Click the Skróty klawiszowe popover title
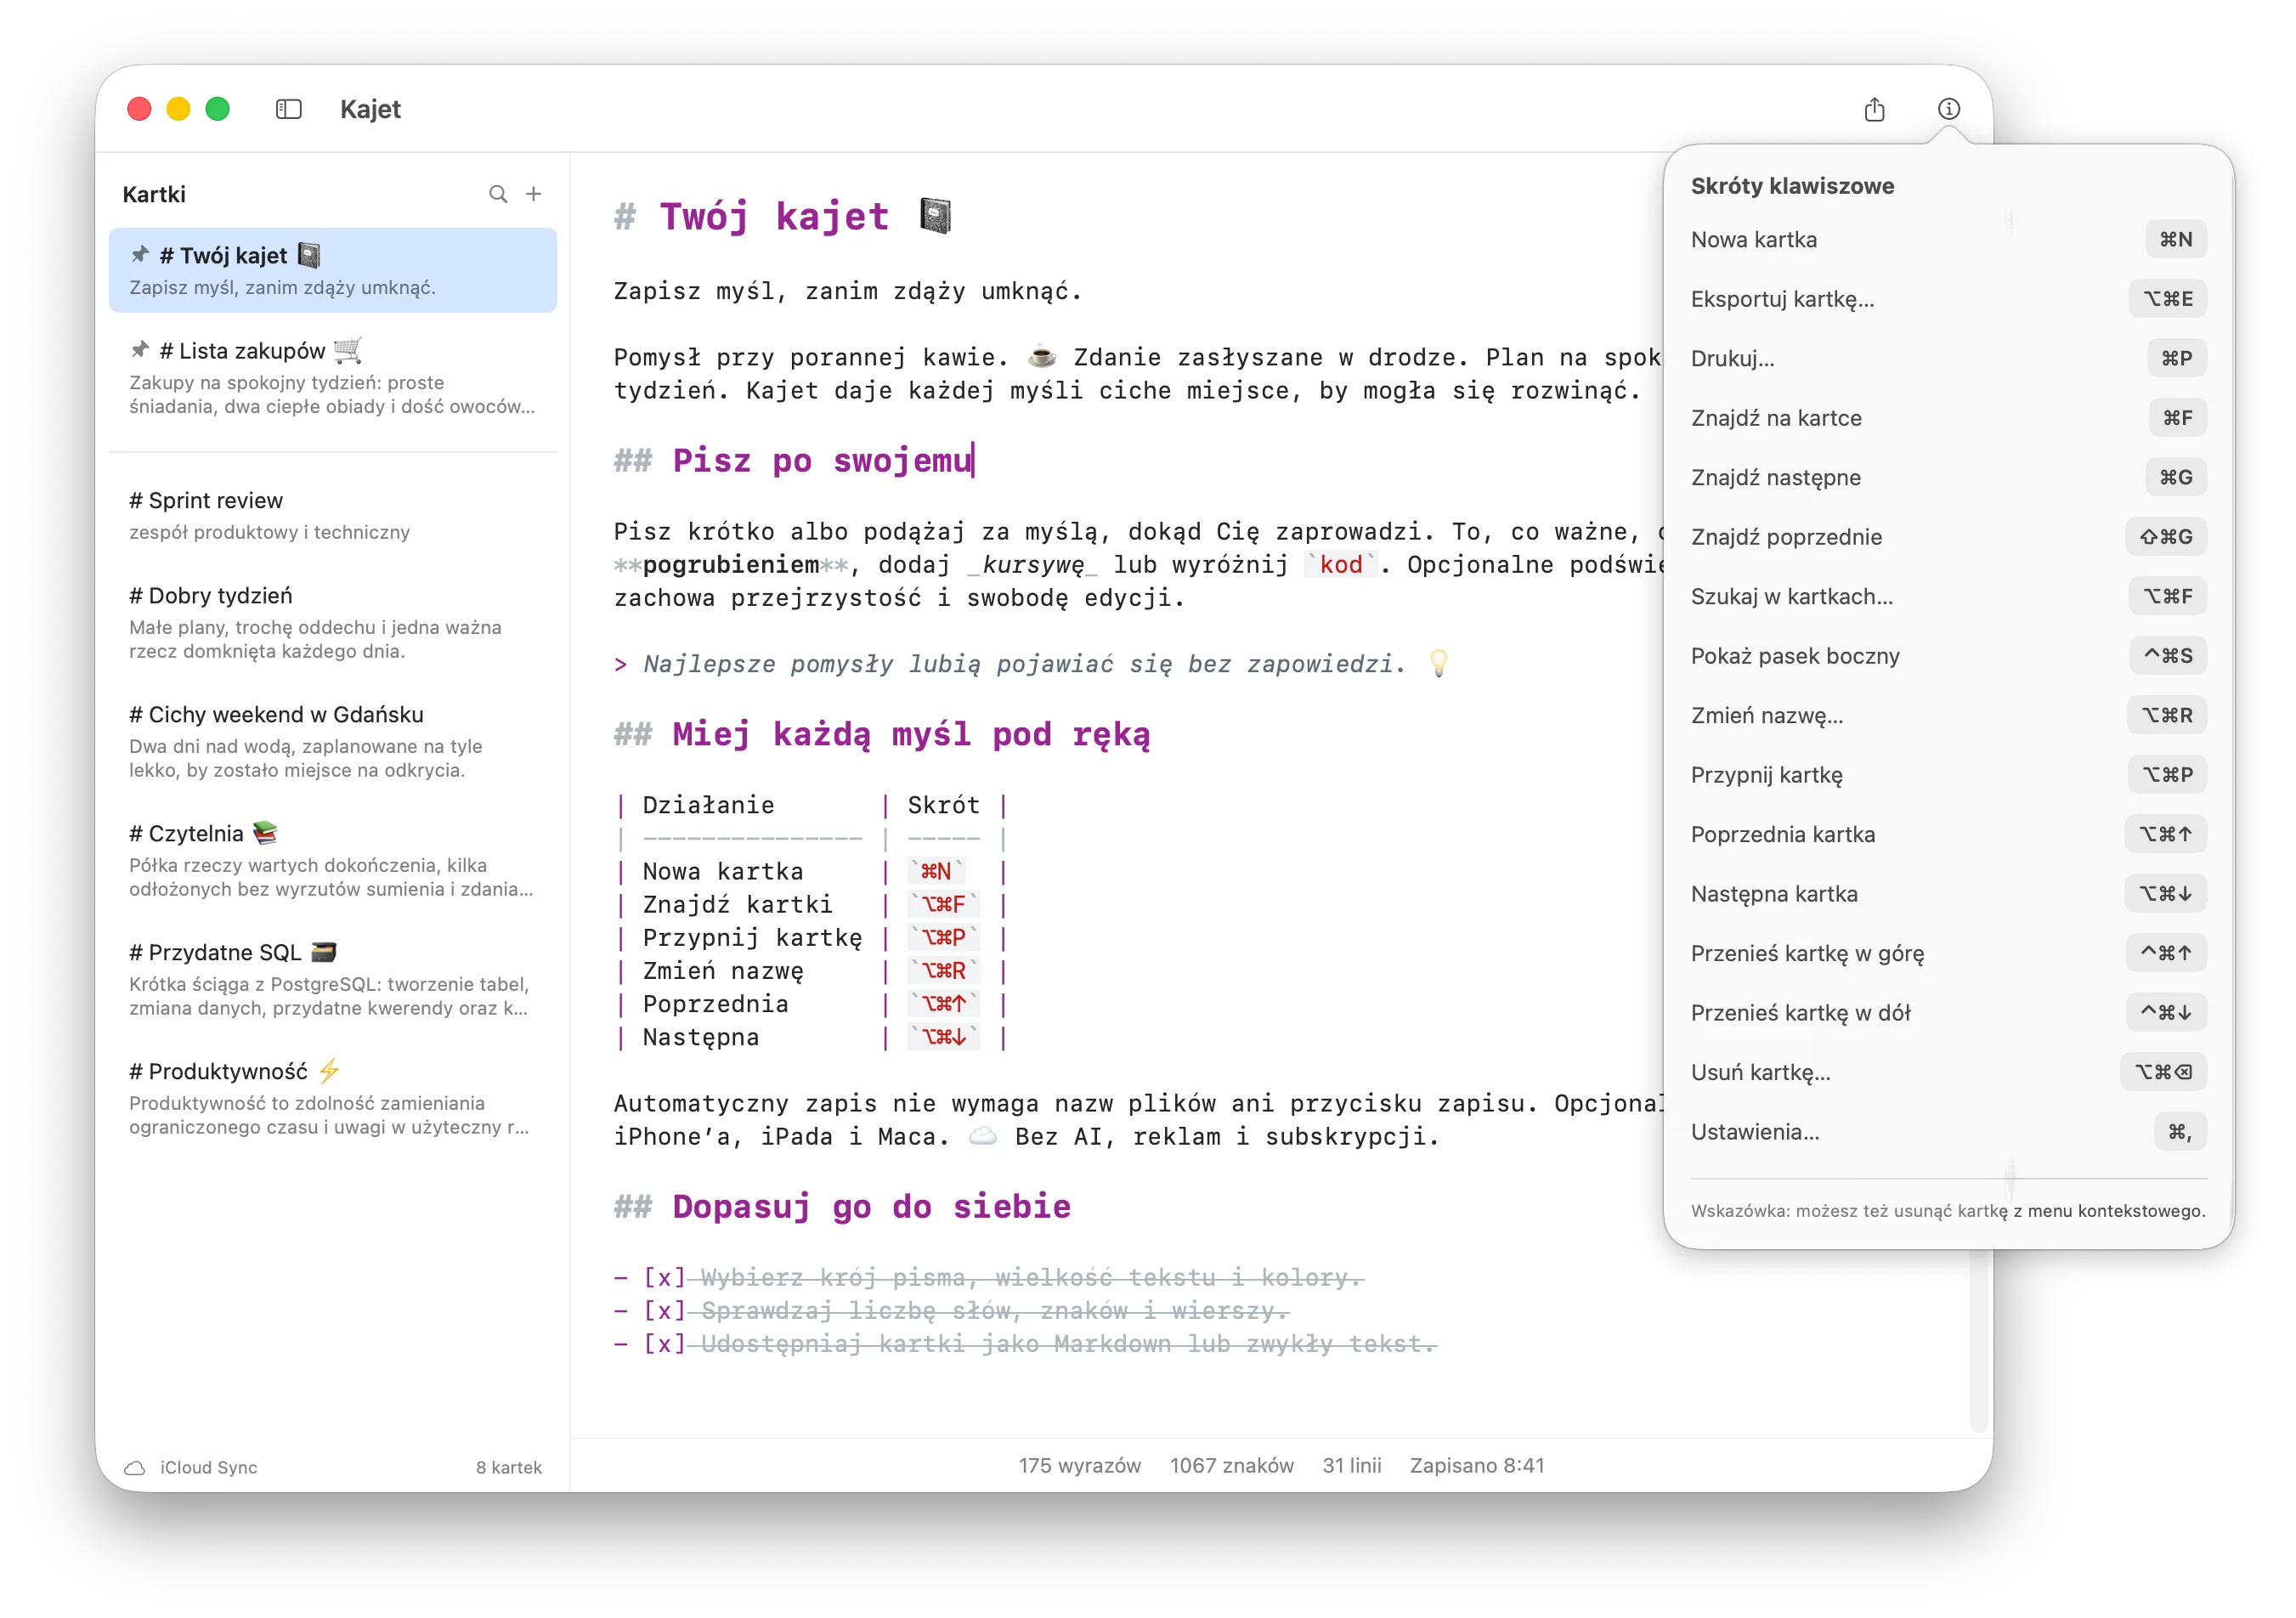Viewport: 2296px width, 1618px height. point(1791,185)
